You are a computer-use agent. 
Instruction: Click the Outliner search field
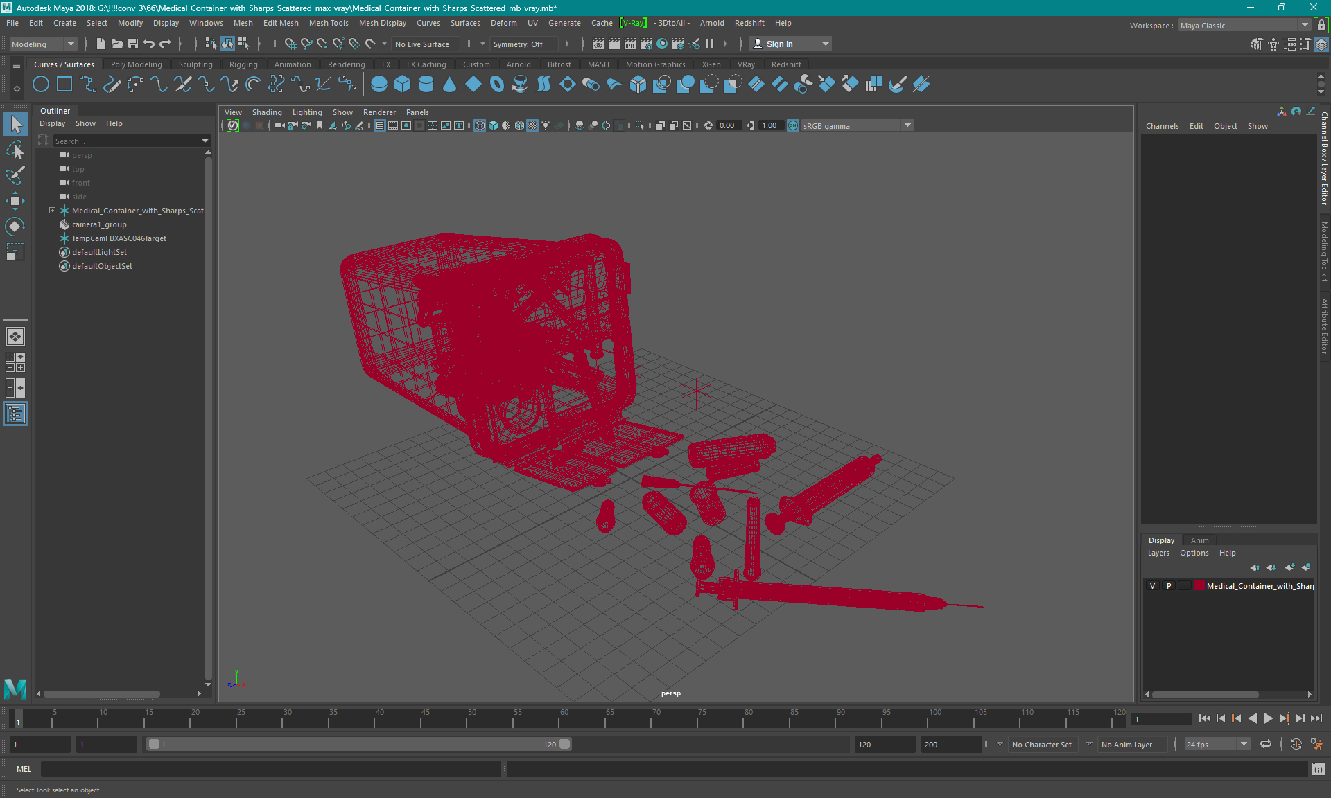click(126, 141)
